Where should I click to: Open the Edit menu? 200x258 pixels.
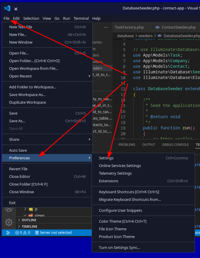coord(16,19)
